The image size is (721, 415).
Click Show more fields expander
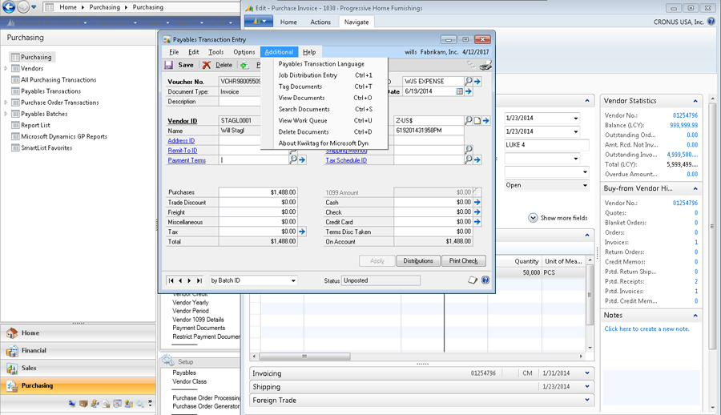coord(558,218)
